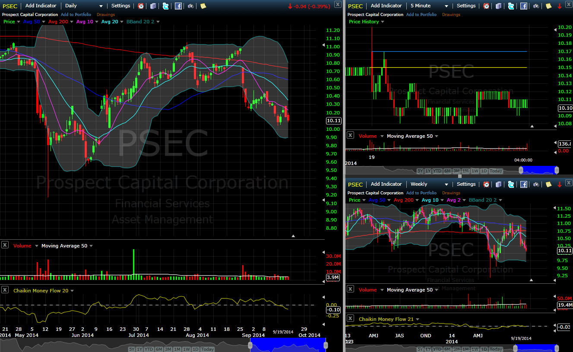Share 5 Minute chart on Twitter
The width and height of the screenshot is (573, 352).
click(511, 6)
